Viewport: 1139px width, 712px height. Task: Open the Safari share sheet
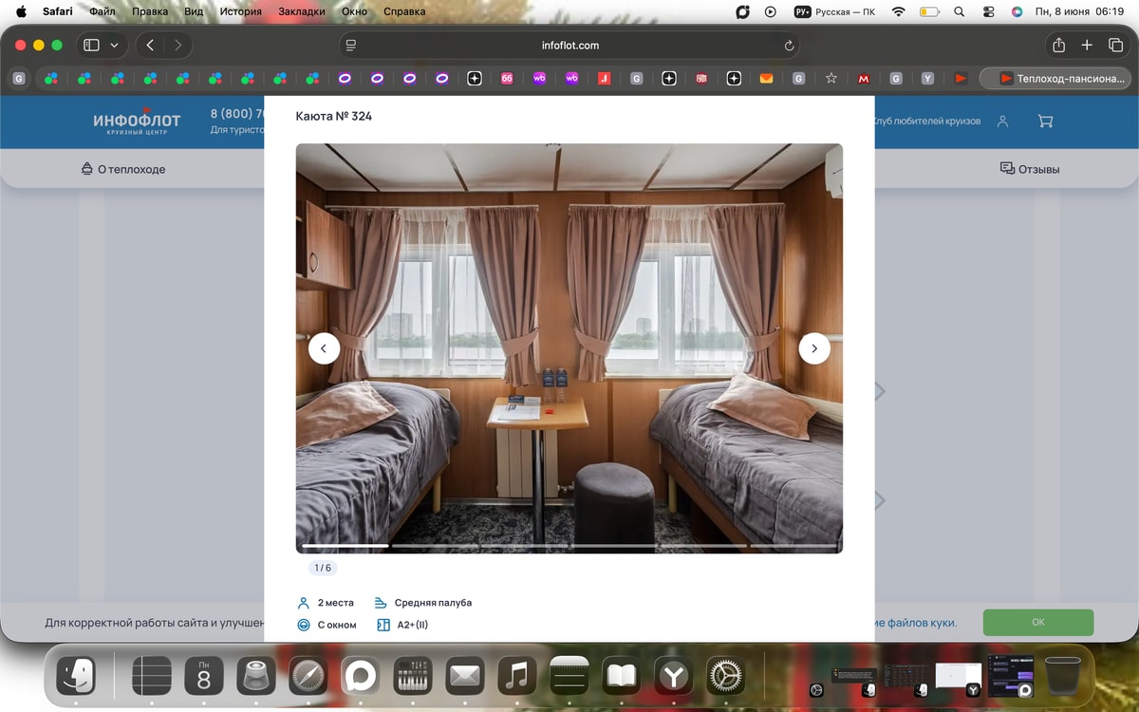pyautogui.click(x=1058, y=45)
